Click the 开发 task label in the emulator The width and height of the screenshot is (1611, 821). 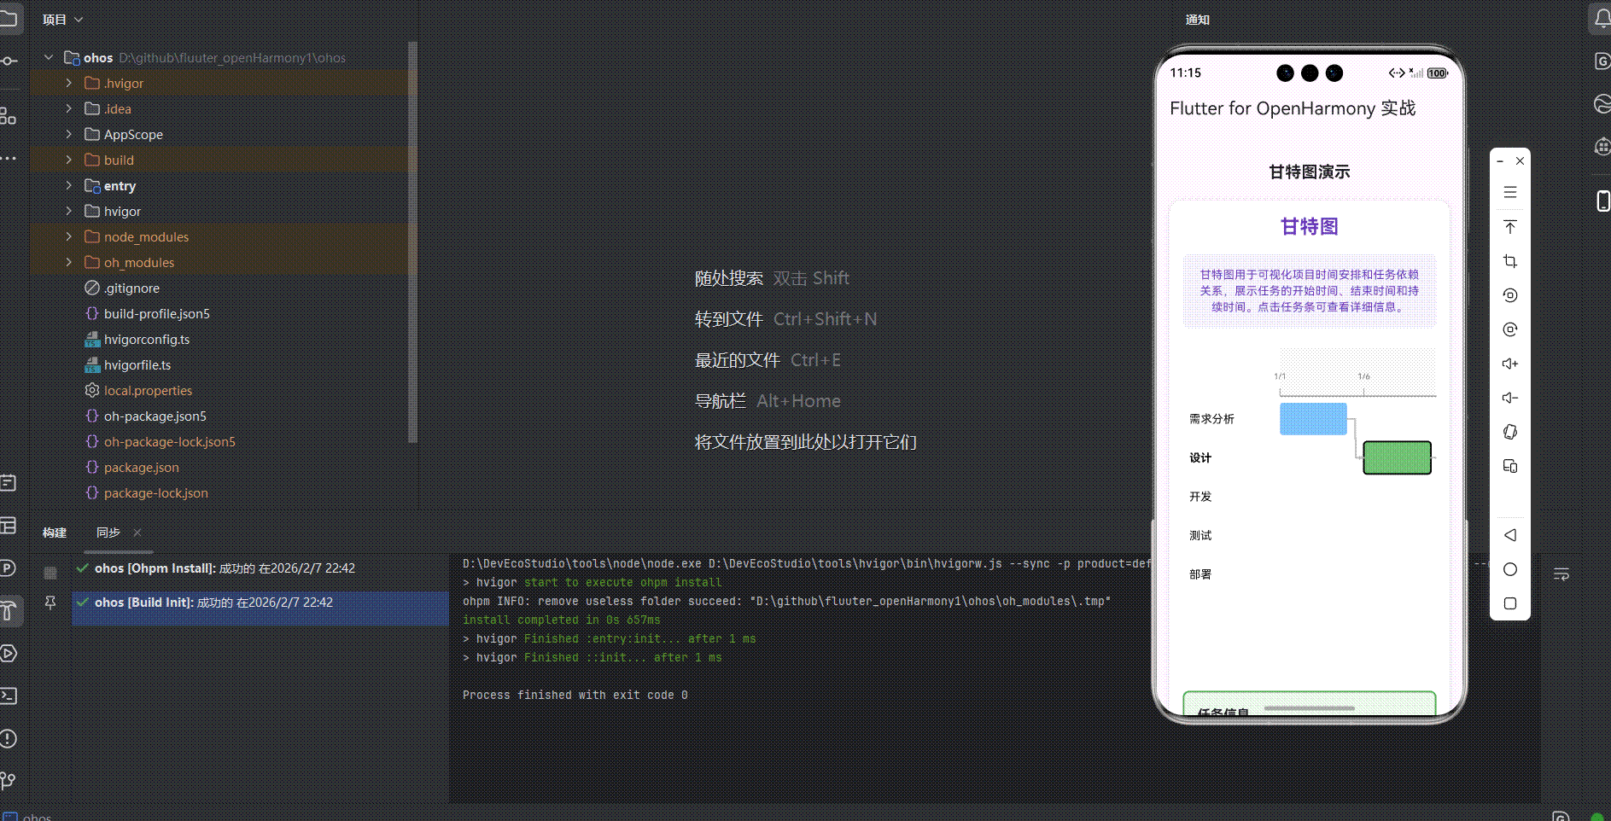click(x=1200, y=497)
